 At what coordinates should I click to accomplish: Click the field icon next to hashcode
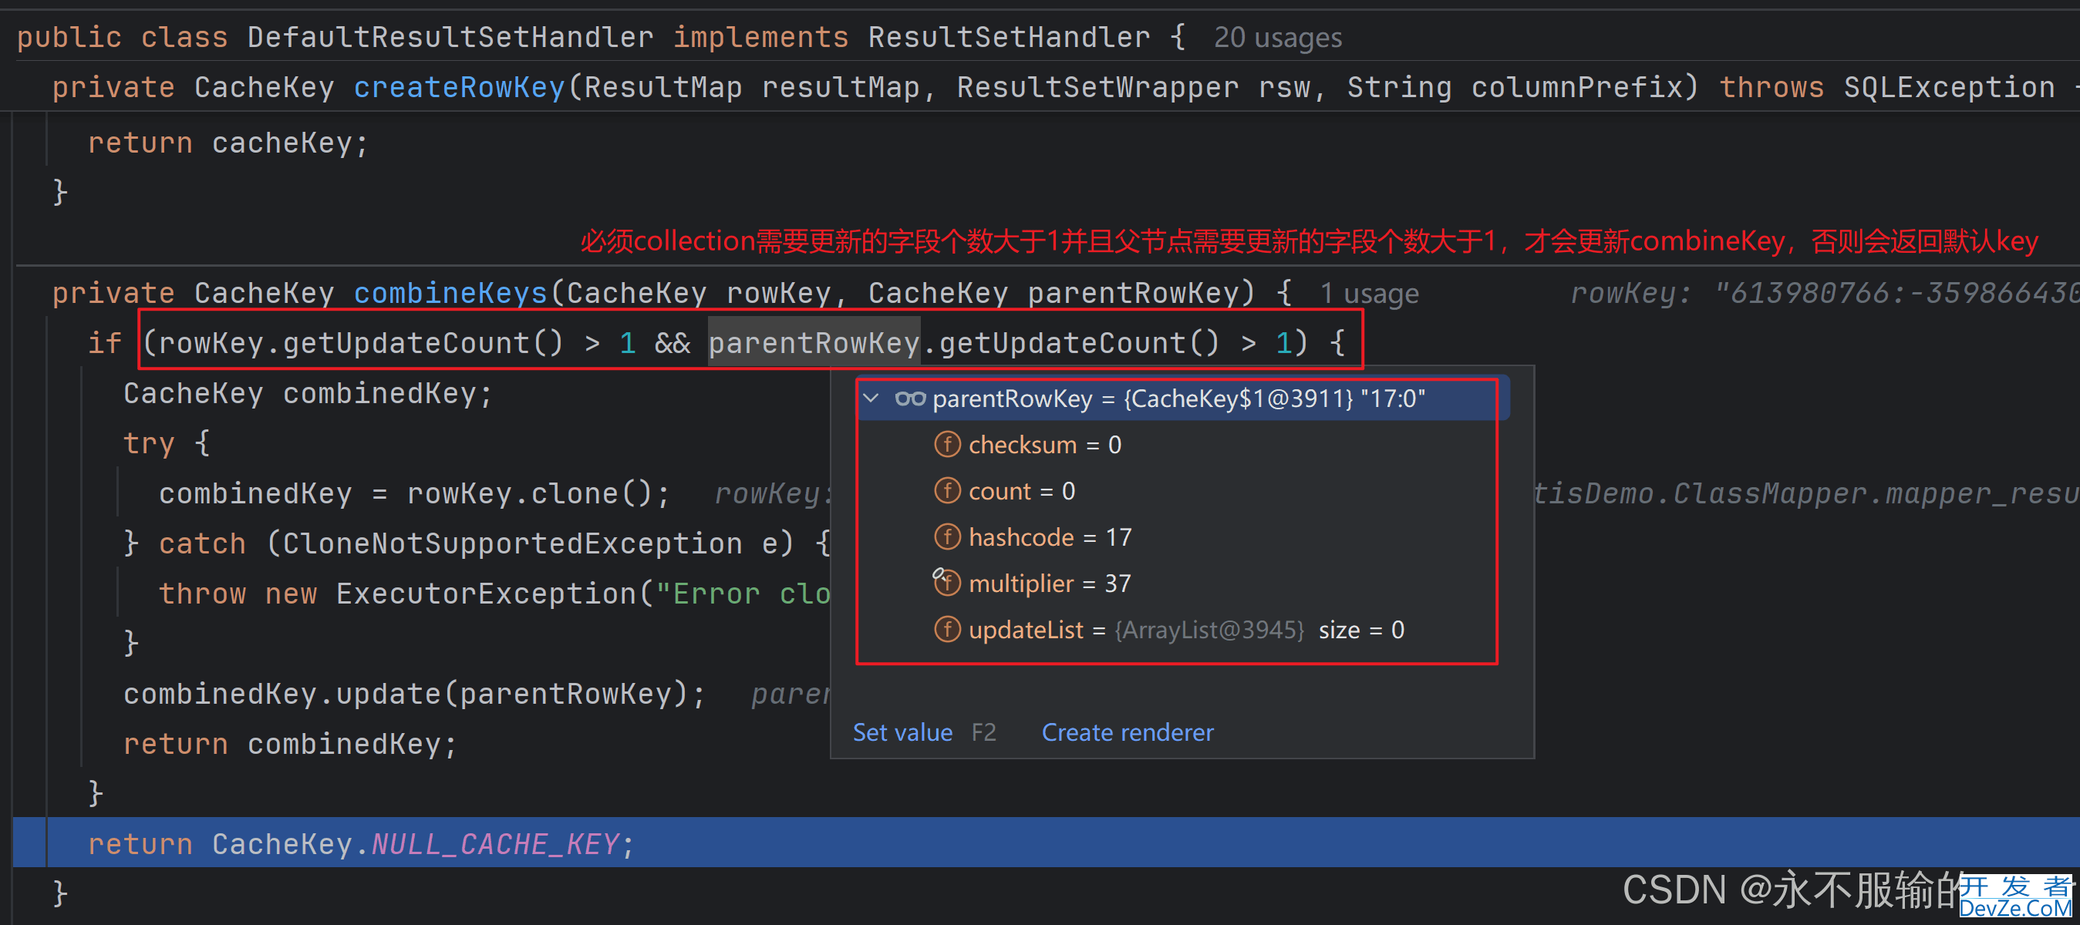(947, 536)
